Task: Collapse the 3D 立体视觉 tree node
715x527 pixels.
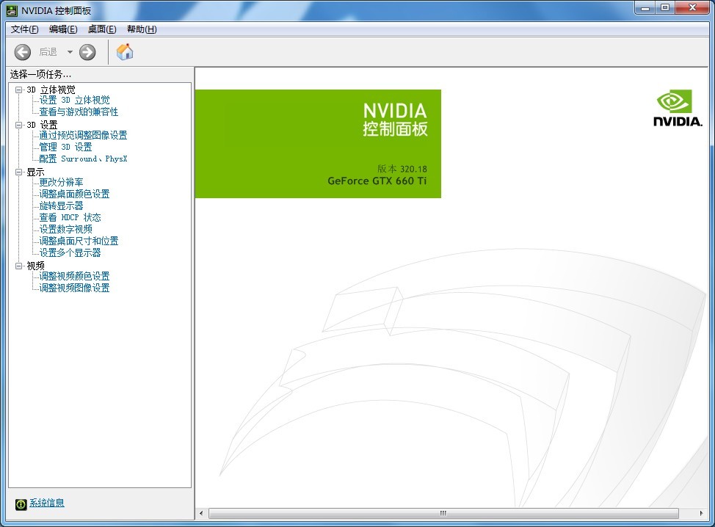Action: click(x=18, y=90)
